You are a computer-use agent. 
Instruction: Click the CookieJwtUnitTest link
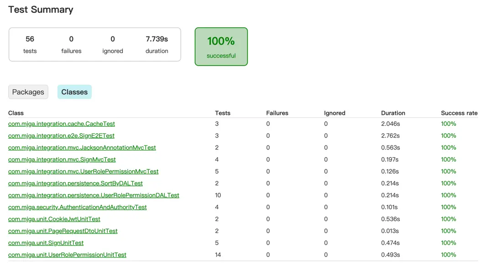pos(54,219)
